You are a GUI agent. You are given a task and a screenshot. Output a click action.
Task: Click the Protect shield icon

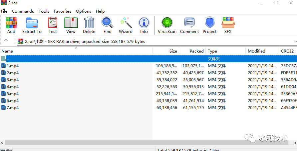[209, 23]
